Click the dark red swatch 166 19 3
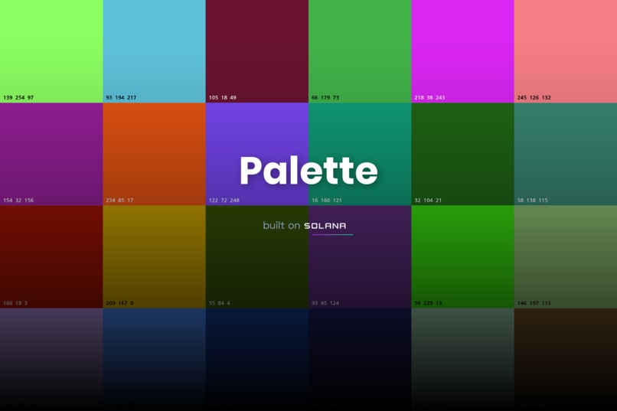 click(51, 257)
